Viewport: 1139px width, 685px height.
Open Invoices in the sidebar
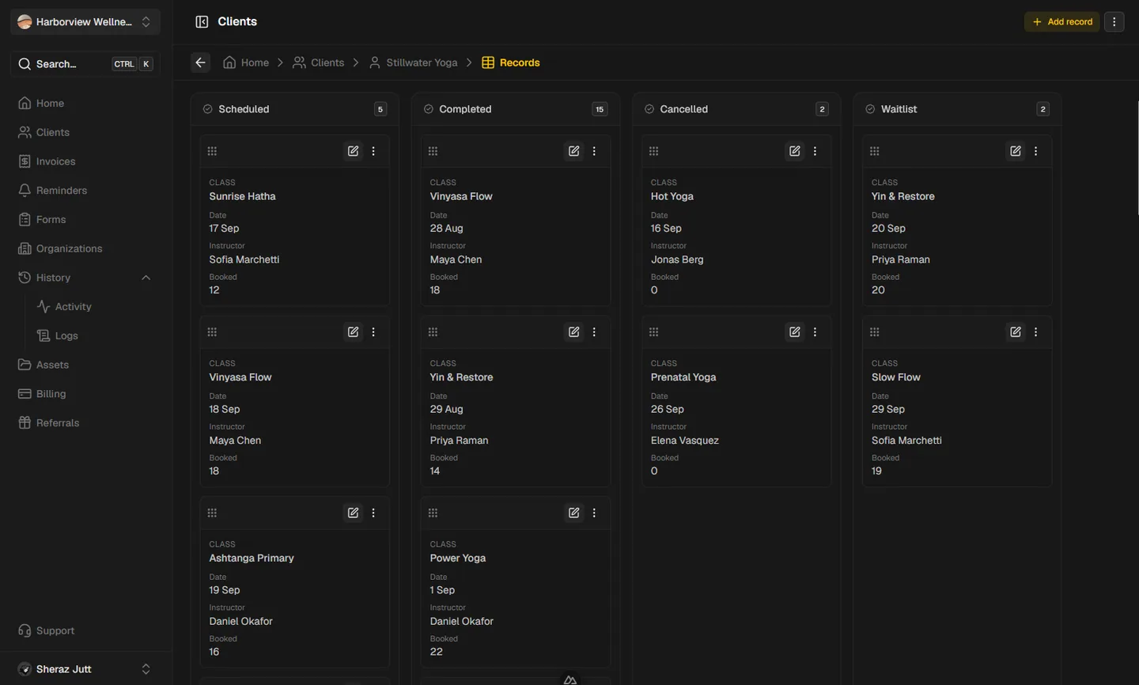tap(85, 161)
